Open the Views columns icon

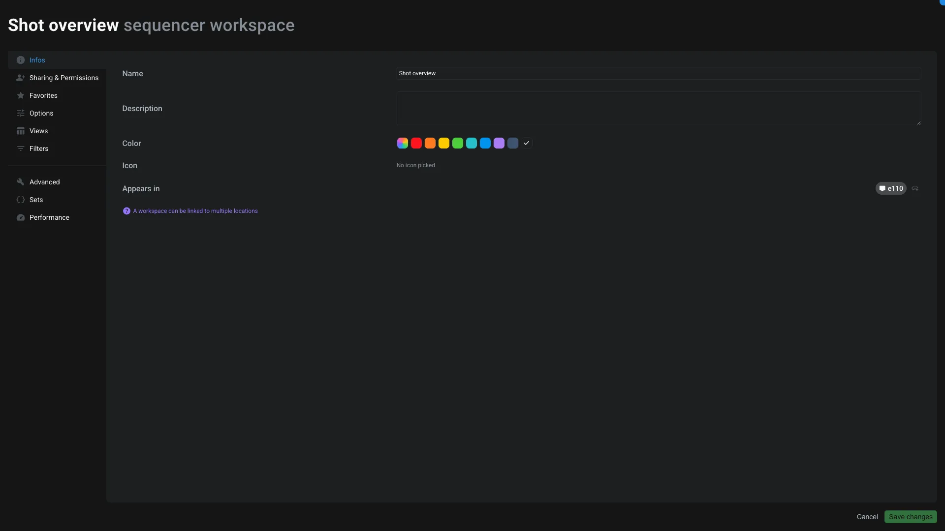coord(21,131)
